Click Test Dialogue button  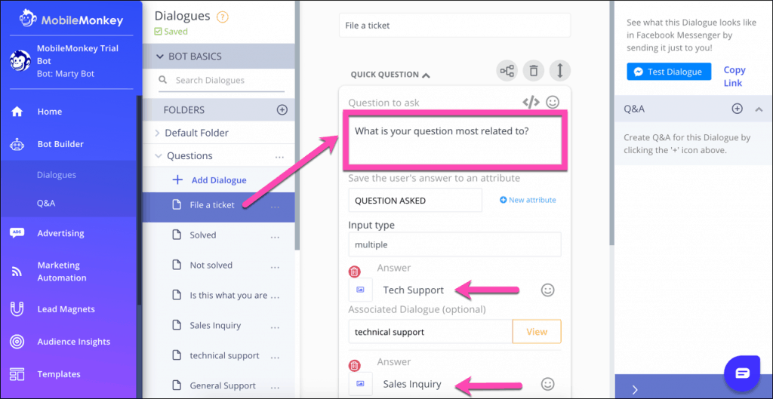pos(669,72)
